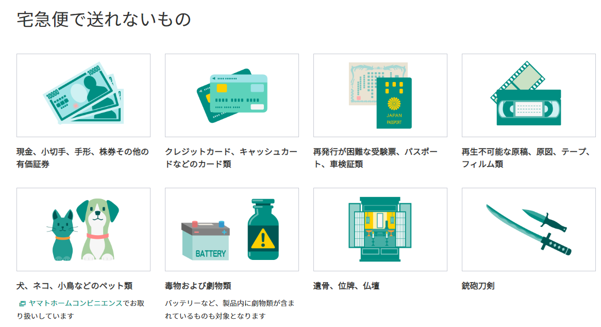601x327 pixels.
Task: Click the クレジットカード、キャッシュカード caption
Action: tap(231, 158)
